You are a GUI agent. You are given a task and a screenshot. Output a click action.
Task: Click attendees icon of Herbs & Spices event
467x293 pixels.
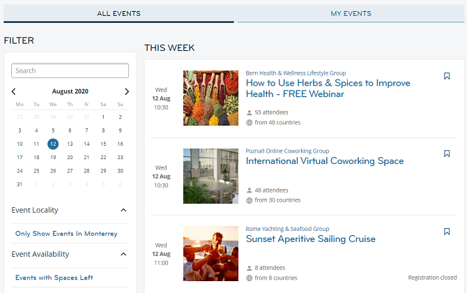click(x=250, y=112)
